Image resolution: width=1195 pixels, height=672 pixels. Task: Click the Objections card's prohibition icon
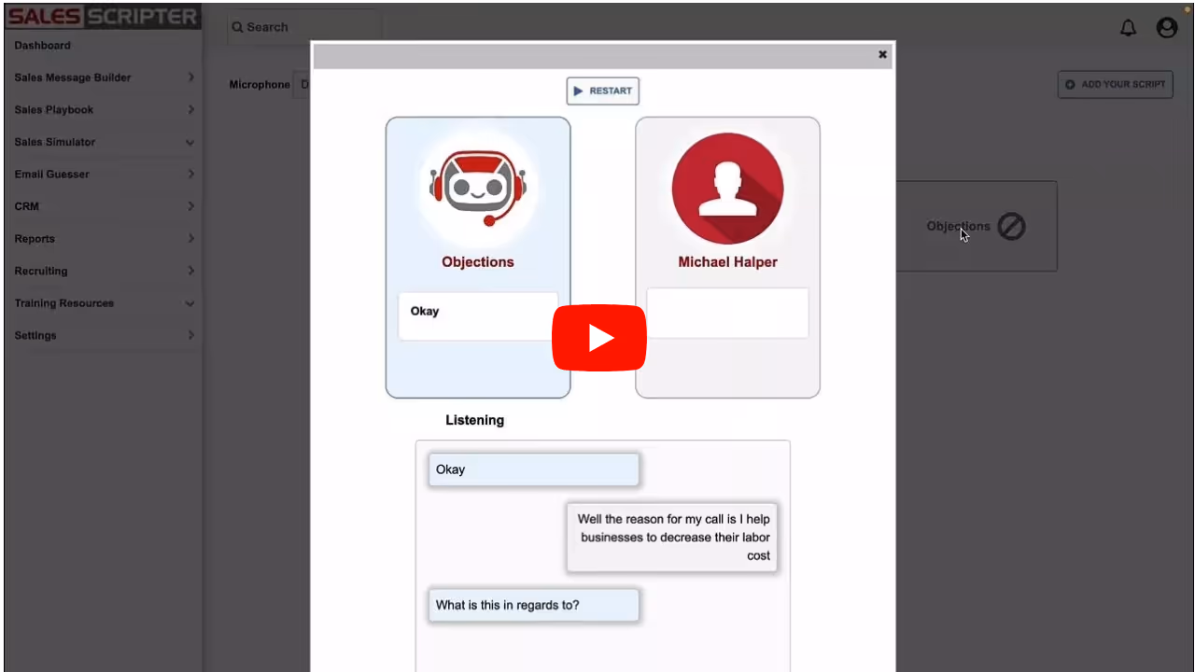pyautogui.click(x=1011, y=226)
